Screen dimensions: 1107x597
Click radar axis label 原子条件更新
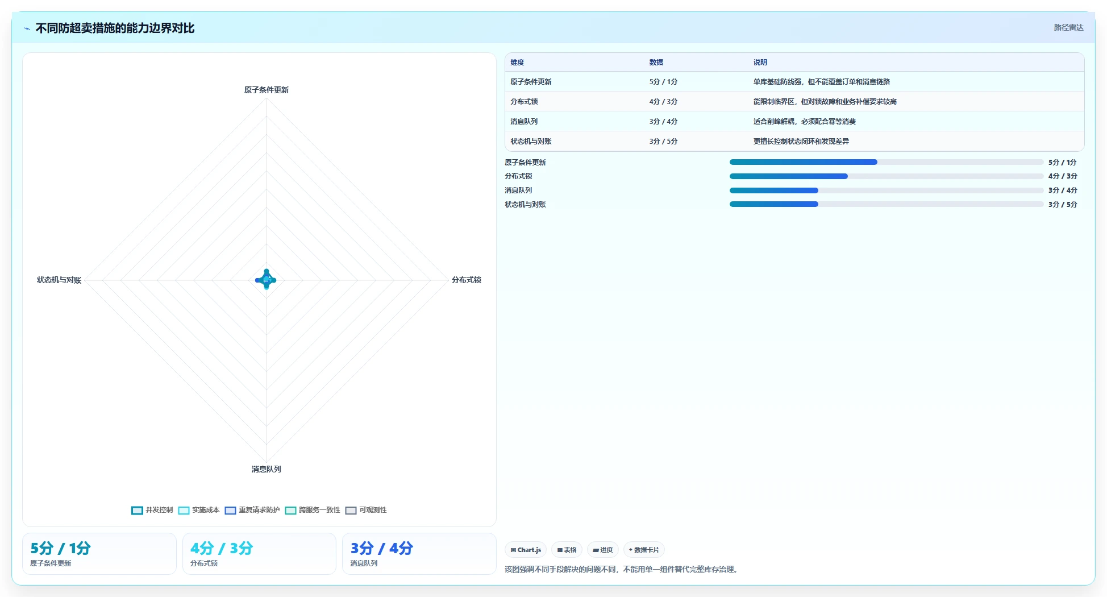(267, 90)
